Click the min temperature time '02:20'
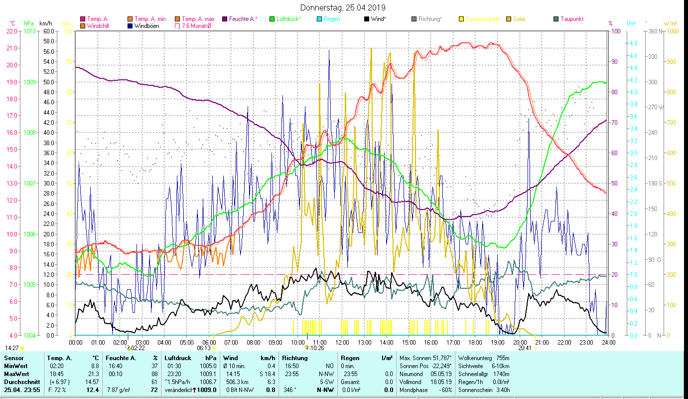Screen dimensions: 688x399 (x=56, y=366)
